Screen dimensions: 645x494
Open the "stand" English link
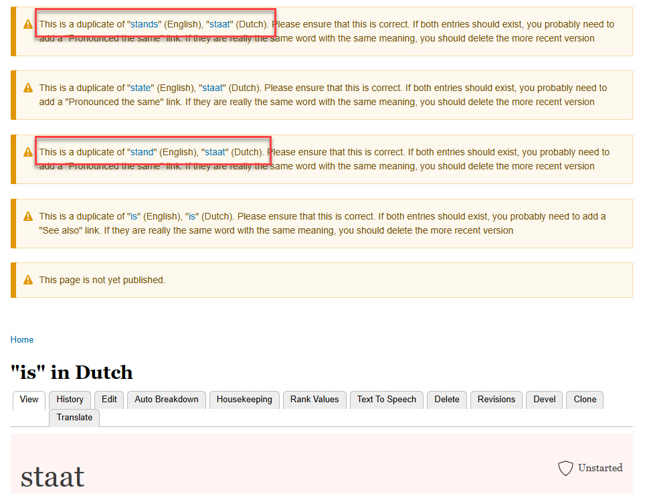coord(141,152)
